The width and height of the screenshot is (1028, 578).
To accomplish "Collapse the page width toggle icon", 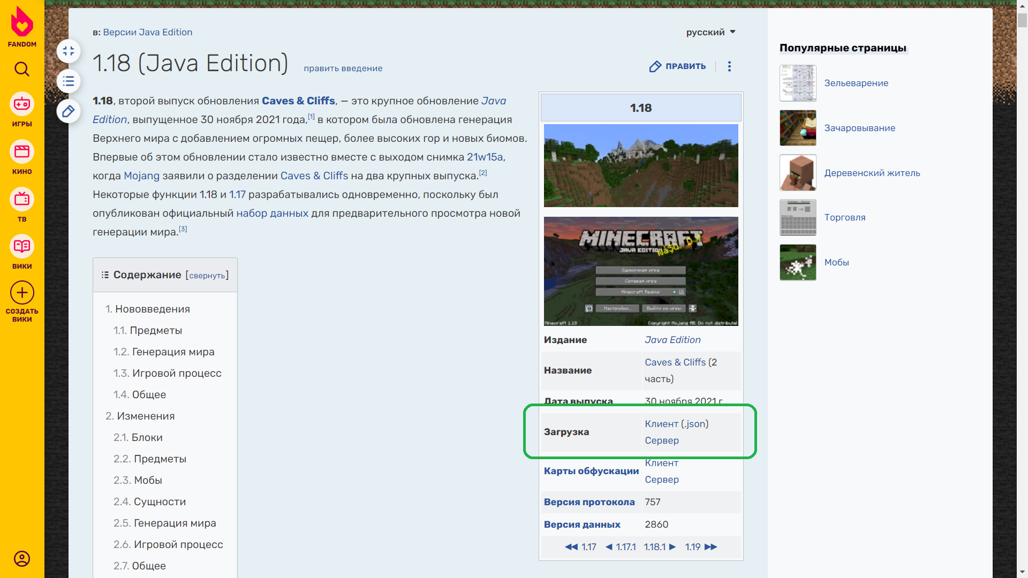I will coord(69,51).
